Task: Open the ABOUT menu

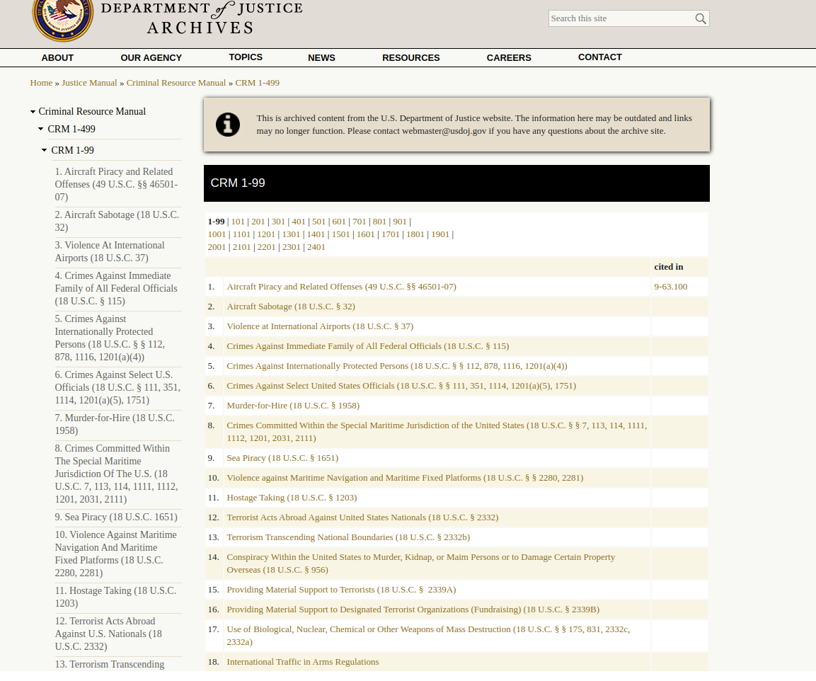Action: [57, 58]
